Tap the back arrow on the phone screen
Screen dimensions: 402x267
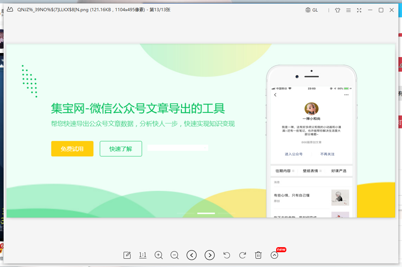click(x=275, y=95)
